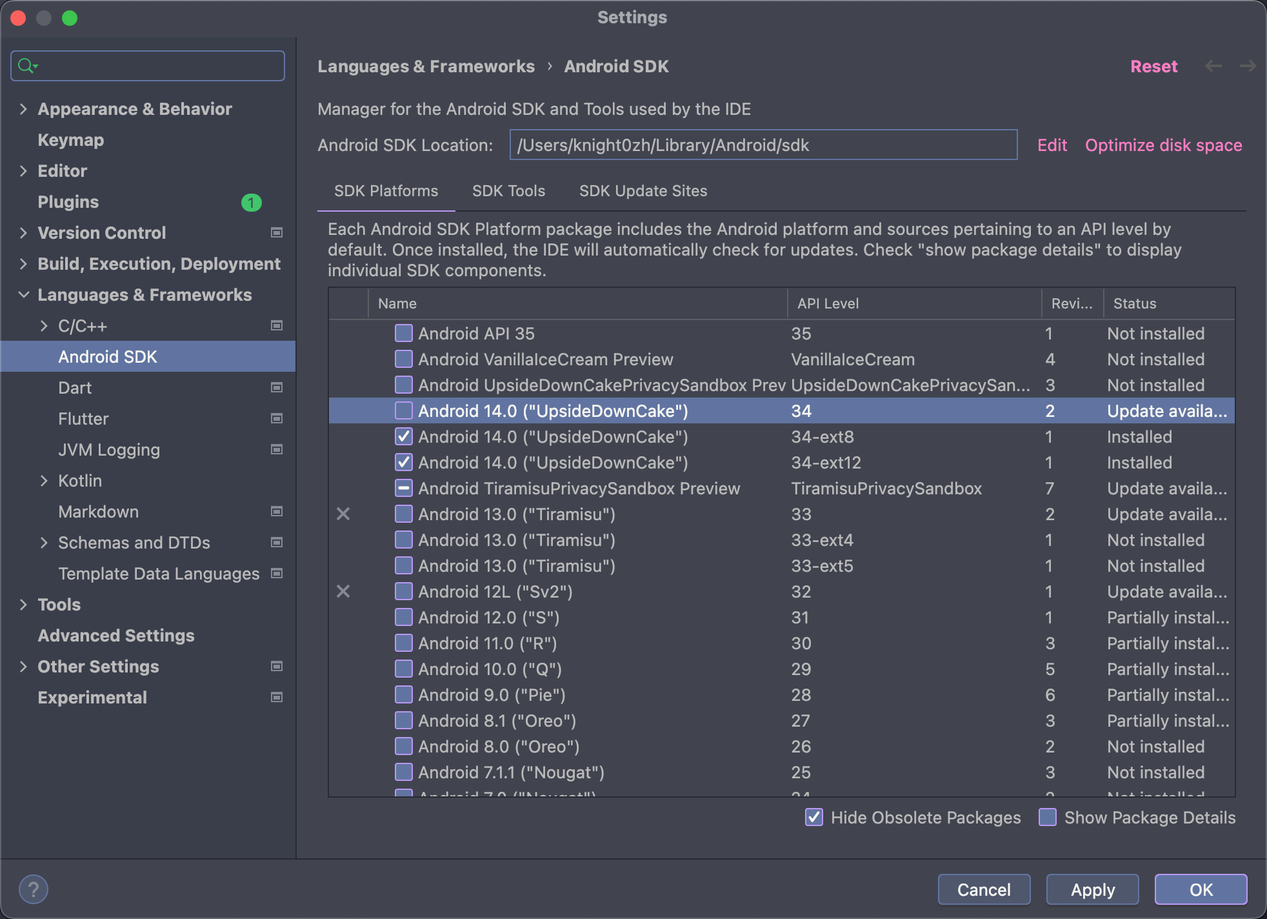Click the delete X mark for Android 13.0 API 33
The height and width of the screenshot is (919, 1267).
343,514
